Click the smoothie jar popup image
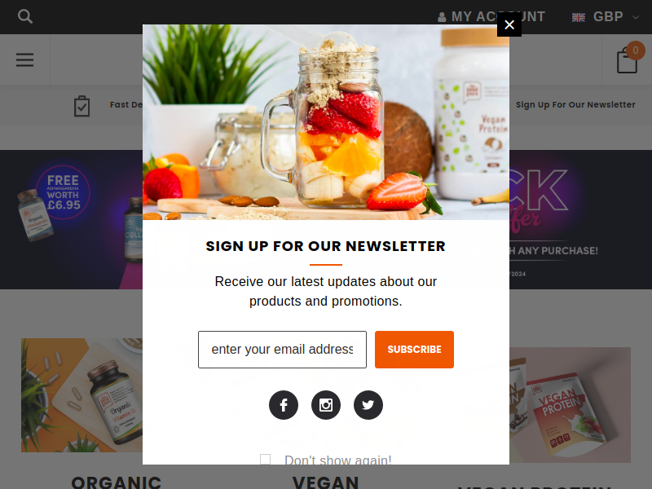 click(x=326, y=122)
